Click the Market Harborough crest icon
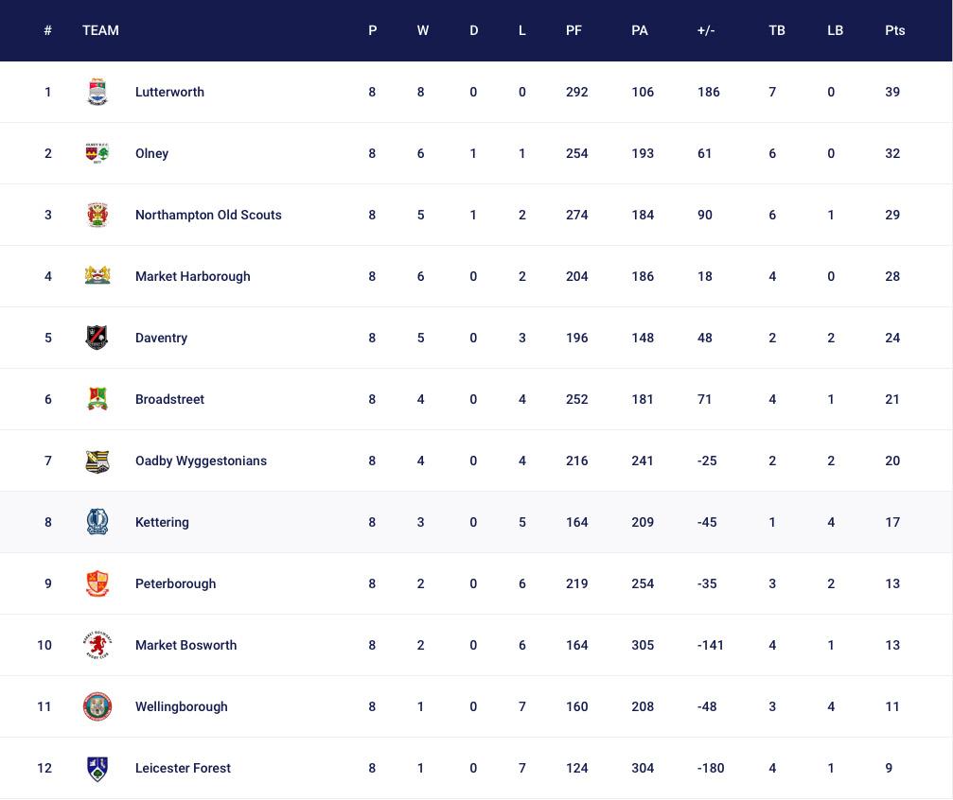 tap(97, 276)
